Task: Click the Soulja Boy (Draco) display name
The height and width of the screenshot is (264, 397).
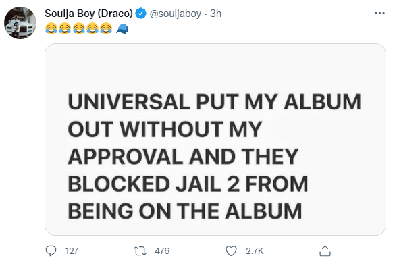Action: pos(88,14)
